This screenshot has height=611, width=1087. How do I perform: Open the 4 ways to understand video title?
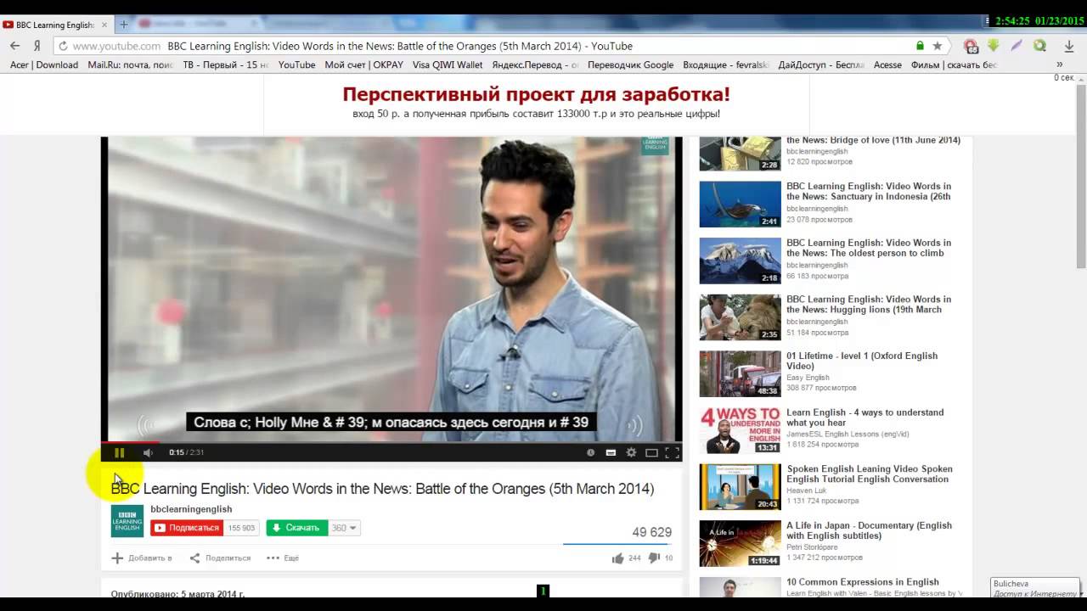pos(865,418)
